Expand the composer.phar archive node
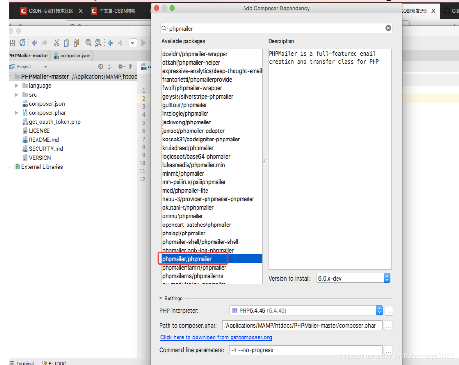 coord(17,112)
